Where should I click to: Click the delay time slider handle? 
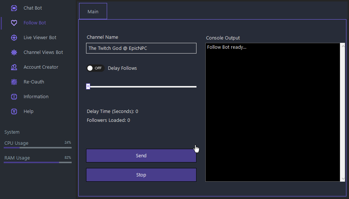[88, 87]
